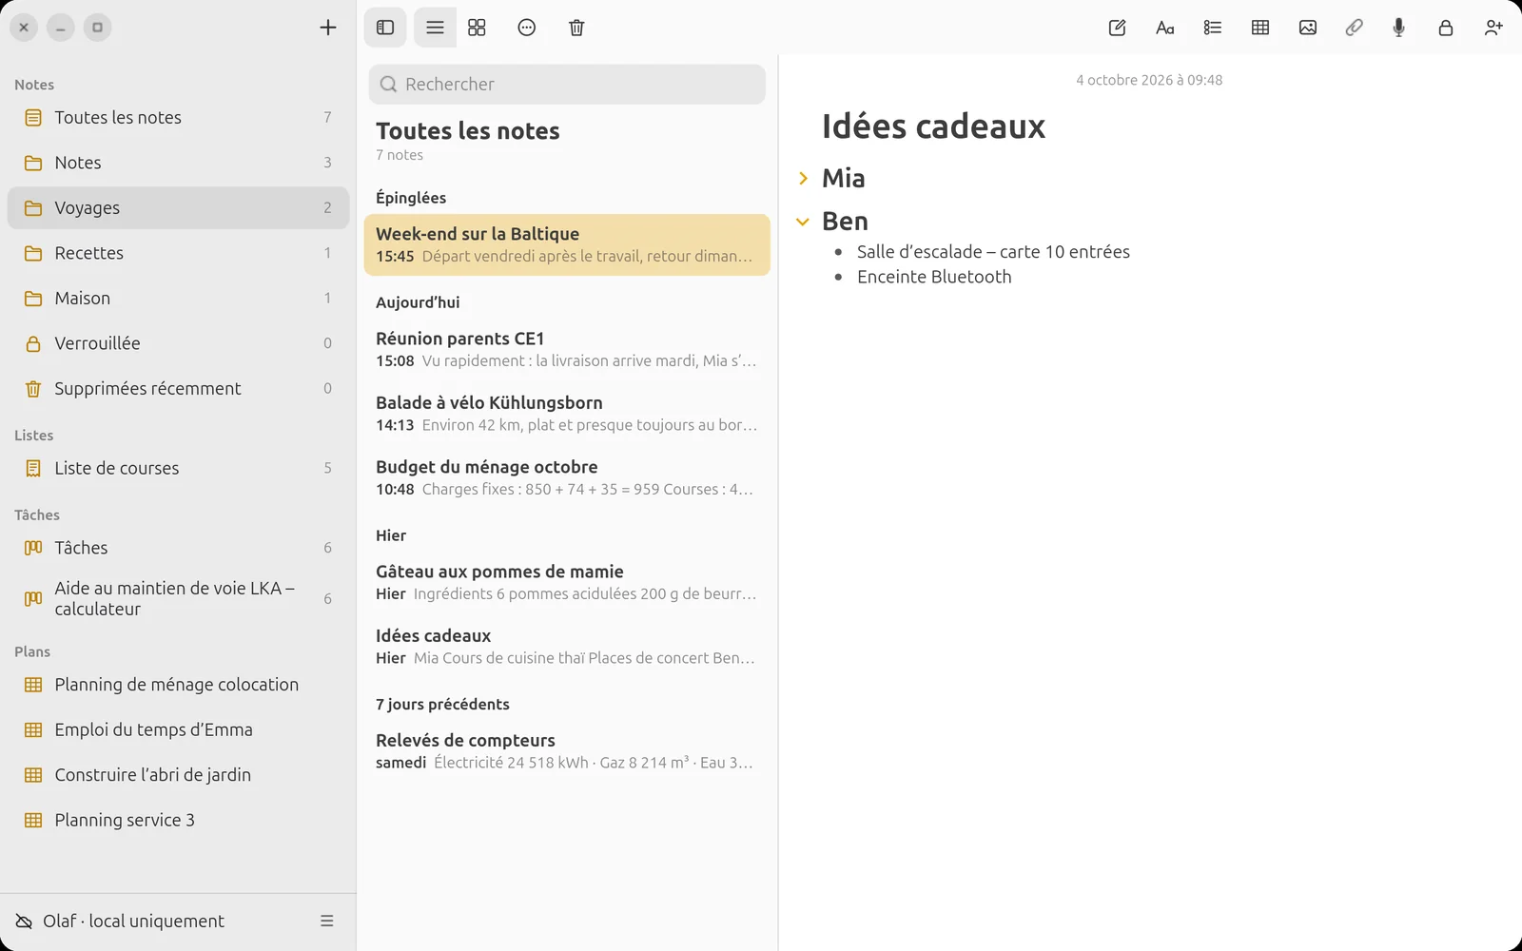Expand the Mia section
Viewport: 1522px width, 951px height.
pos(803,178)
